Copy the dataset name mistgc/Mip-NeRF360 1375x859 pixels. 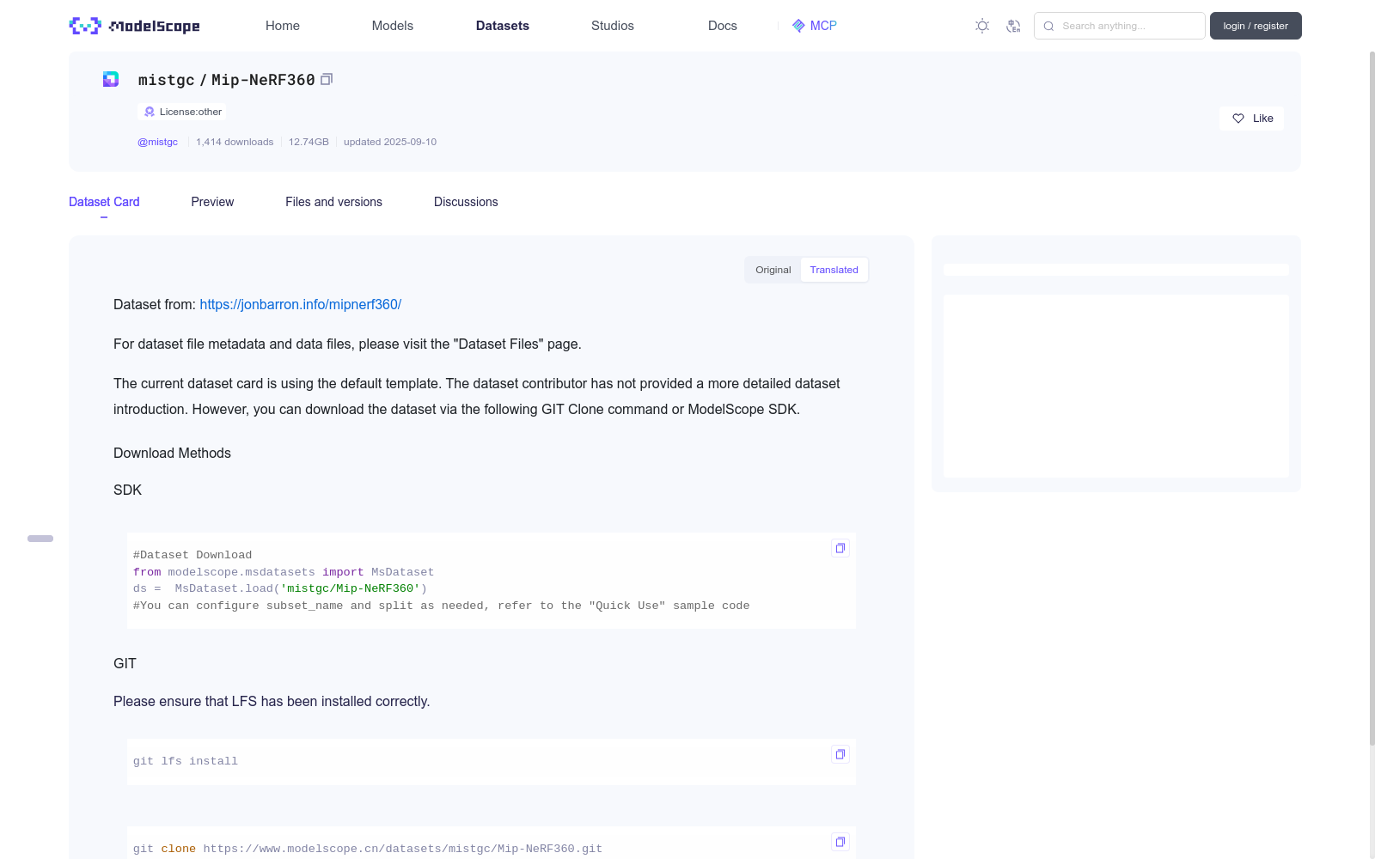click(327, 80)
